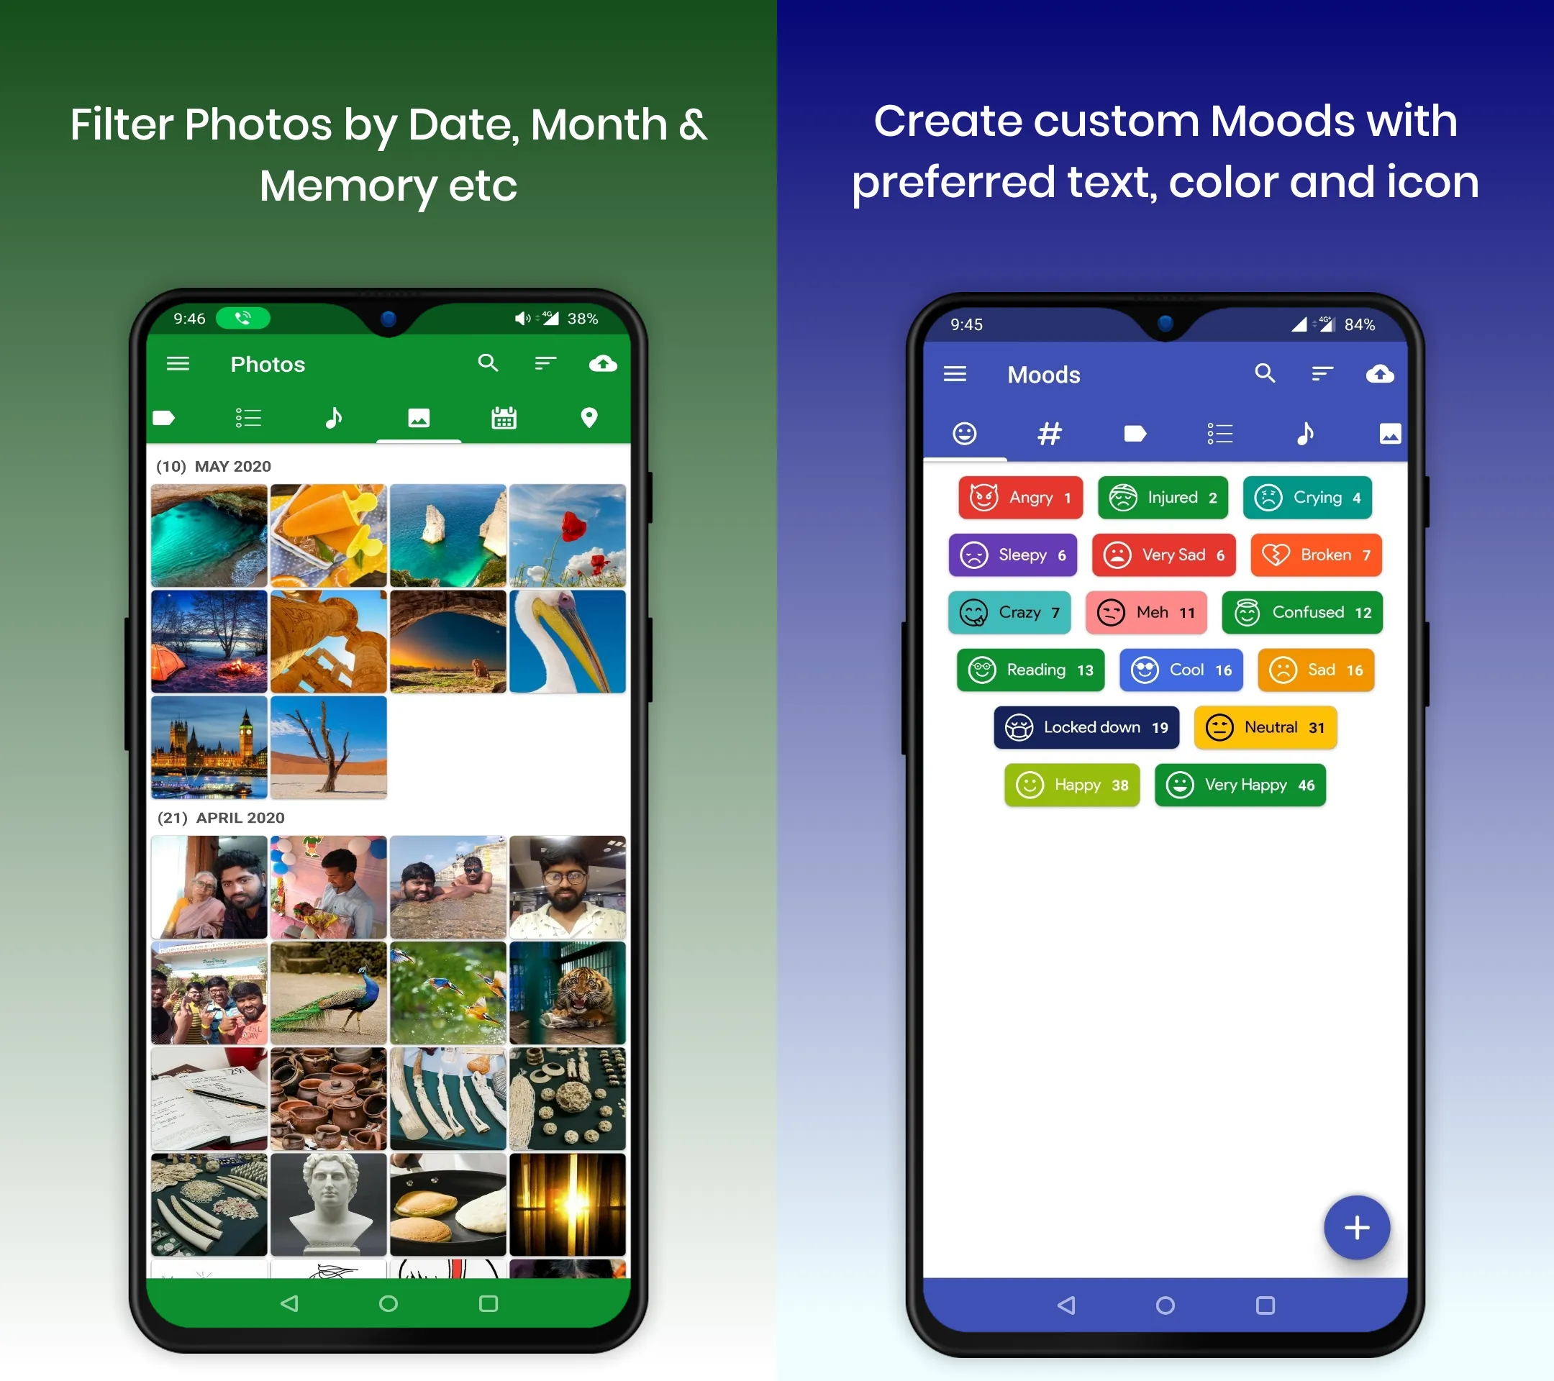Expand the Neutral mood entry
This screenshot has height=1381, width=1554.
point(1279,726)
